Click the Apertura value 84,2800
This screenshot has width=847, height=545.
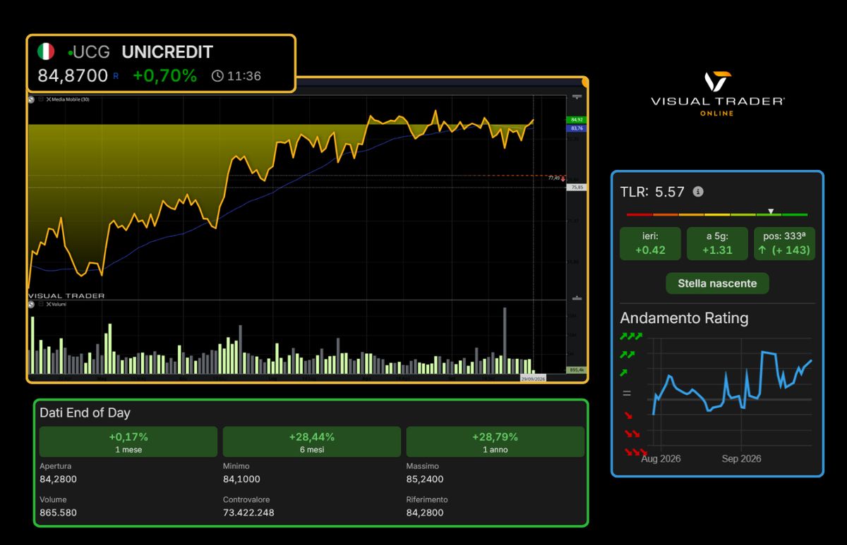[59, 479]
